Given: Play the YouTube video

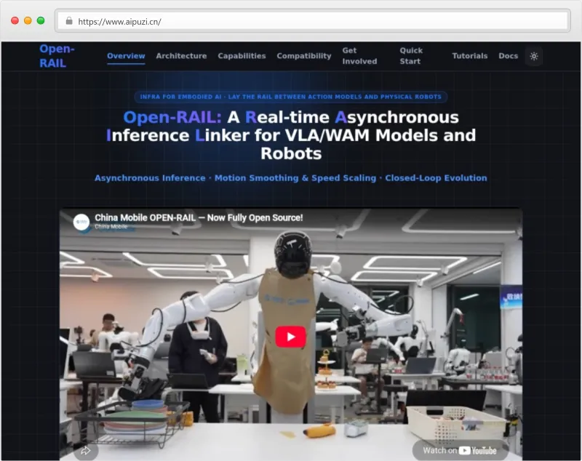Looking at the screenshot, I should click(x=290, y=337).
